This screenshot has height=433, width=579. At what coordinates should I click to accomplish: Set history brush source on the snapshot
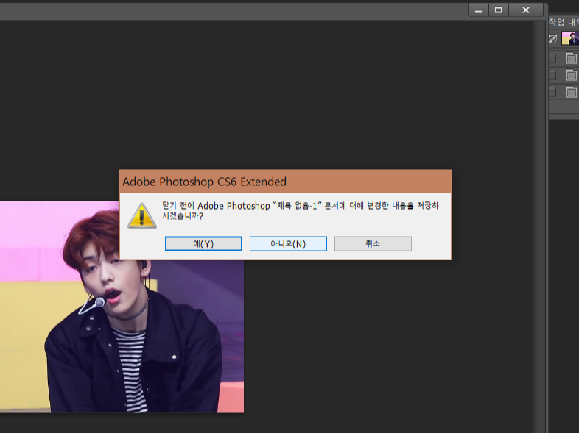[x=552, y=38]
